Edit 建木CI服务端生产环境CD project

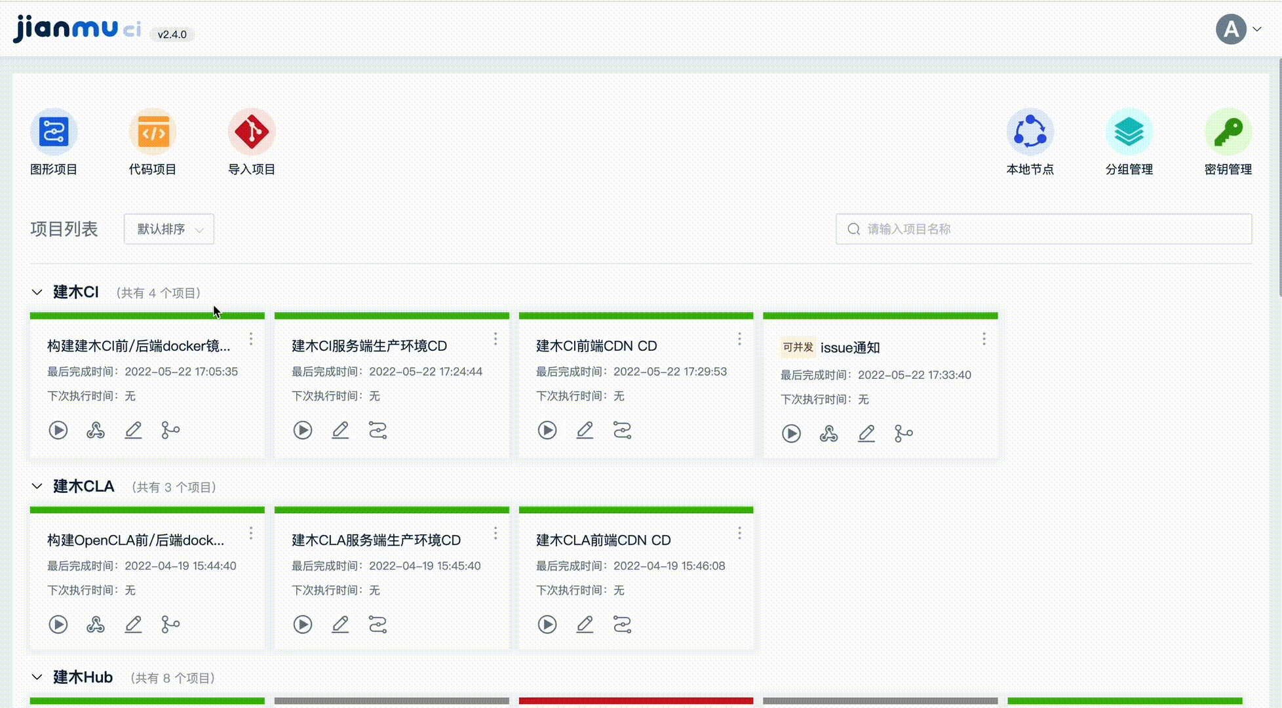pyautogui.click(x=340, y=430)
